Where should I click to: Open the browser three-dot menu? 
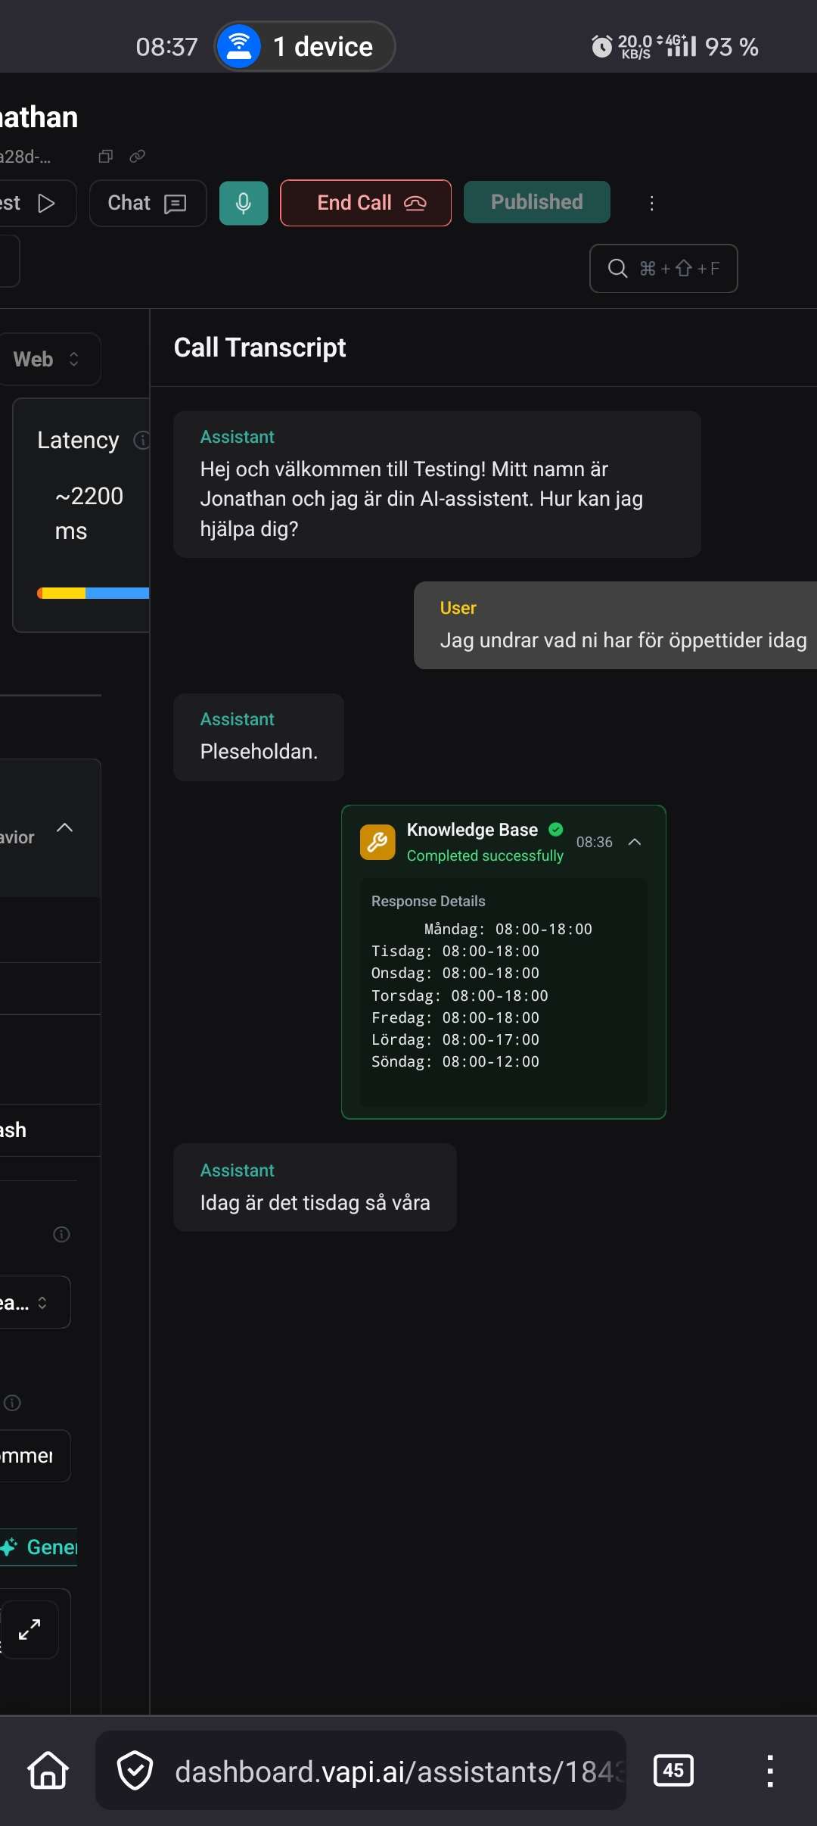(x=770, y=1771)
